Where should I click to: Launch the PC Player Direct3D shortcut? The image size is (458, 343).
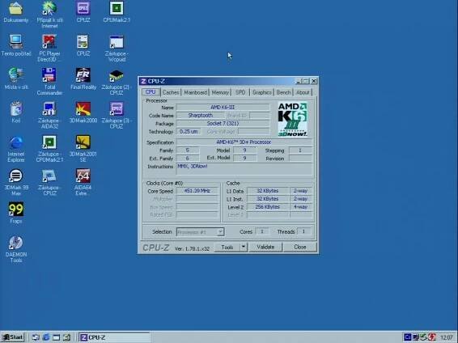point(49,42)
